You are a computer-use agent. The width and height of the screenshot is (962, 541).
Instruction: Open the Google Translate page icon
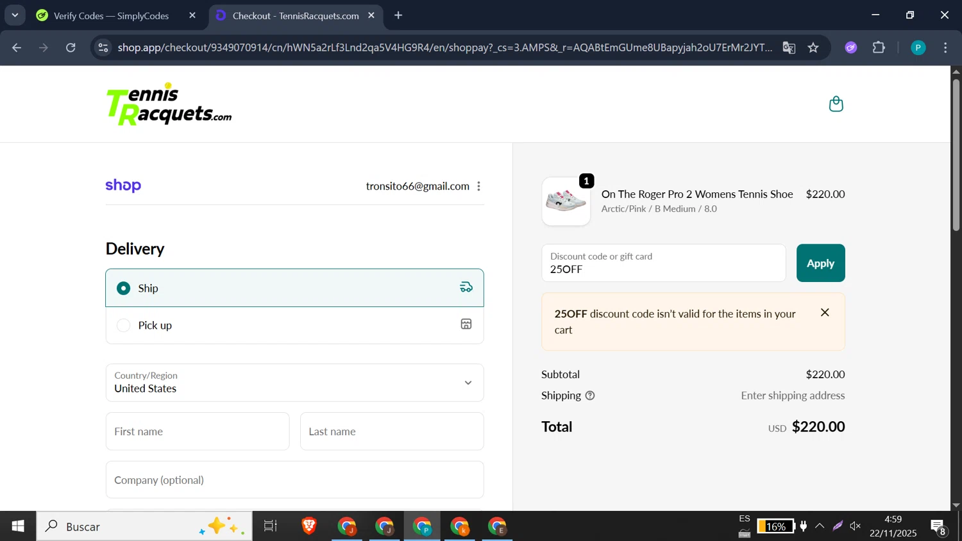(x=789, y=47)
